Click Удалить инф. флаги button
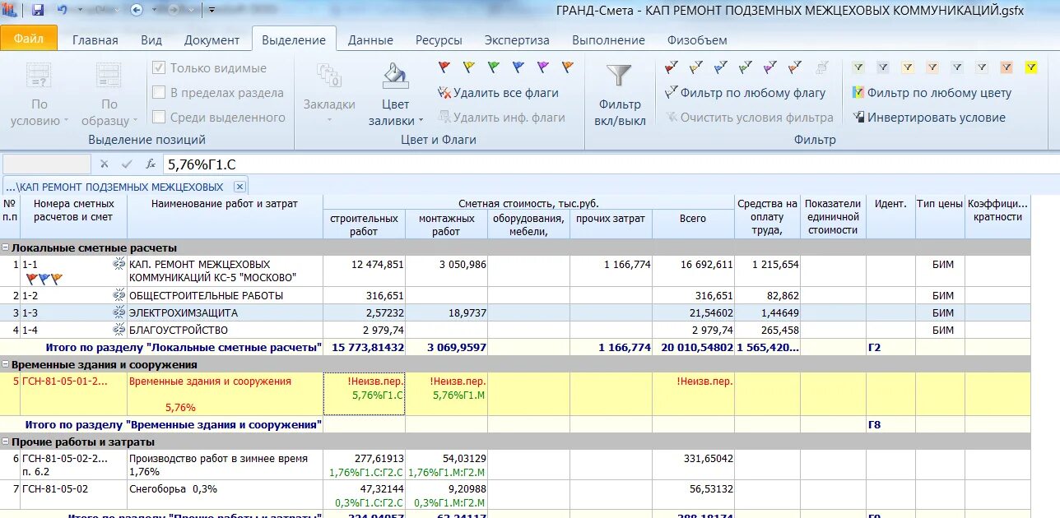Screen dimensions: 1060x518 [501, 118]
